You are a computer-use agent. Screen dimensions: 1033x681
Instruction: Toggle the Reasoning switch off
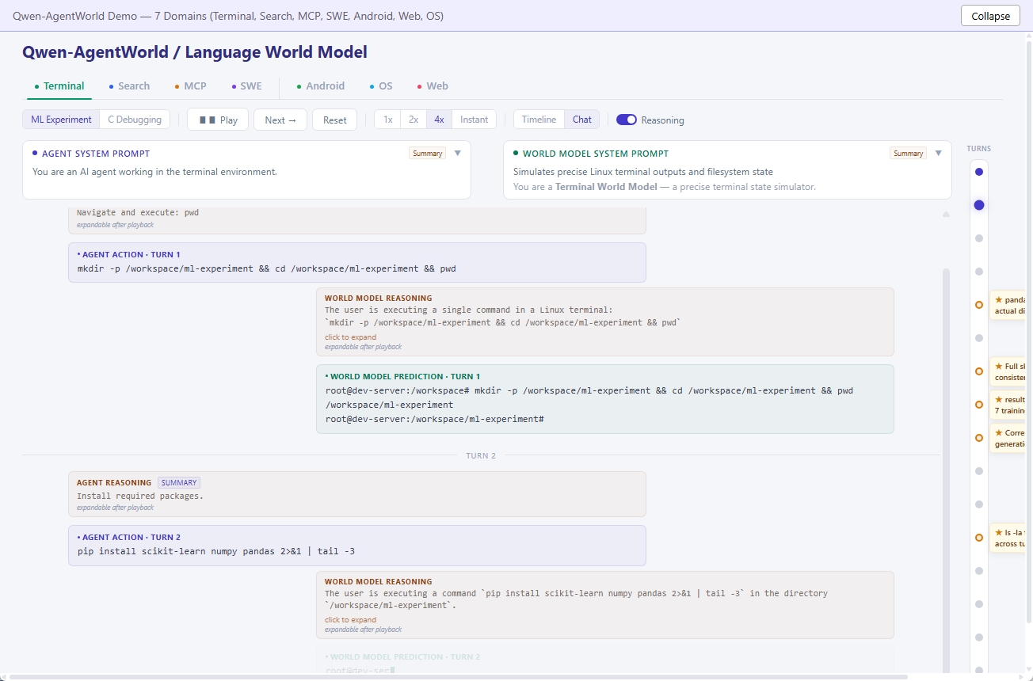coord(627,120)
